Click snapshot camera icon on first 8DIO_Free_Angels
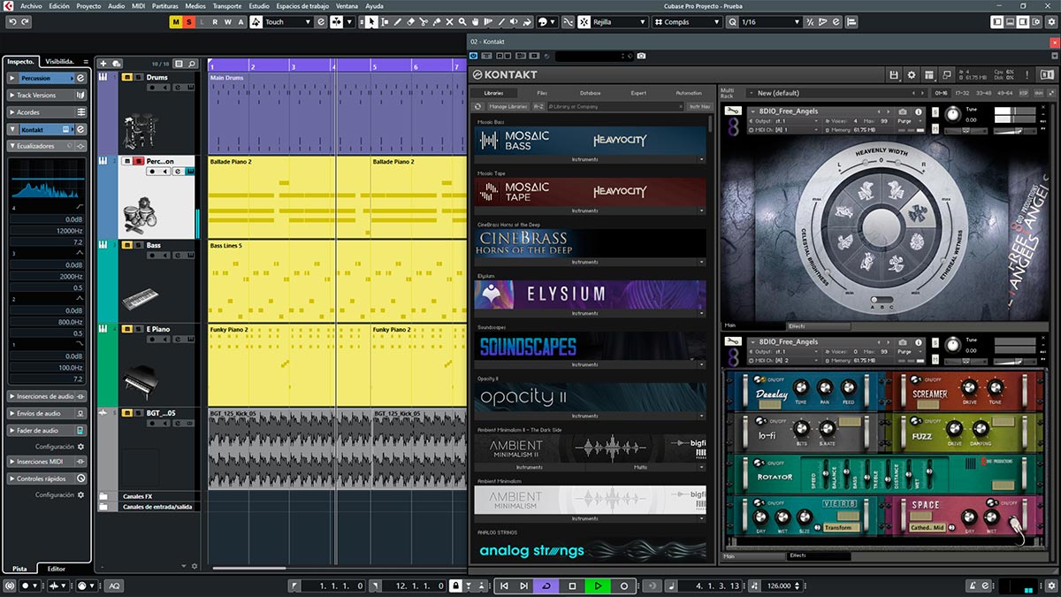 (x=903, y=111)
